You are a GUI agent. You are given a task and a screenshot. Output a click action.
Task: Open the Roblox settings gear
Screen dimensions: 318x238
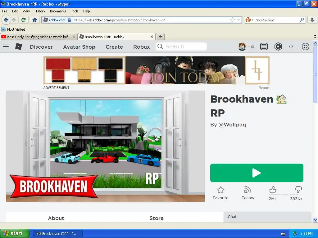point(306,46)
